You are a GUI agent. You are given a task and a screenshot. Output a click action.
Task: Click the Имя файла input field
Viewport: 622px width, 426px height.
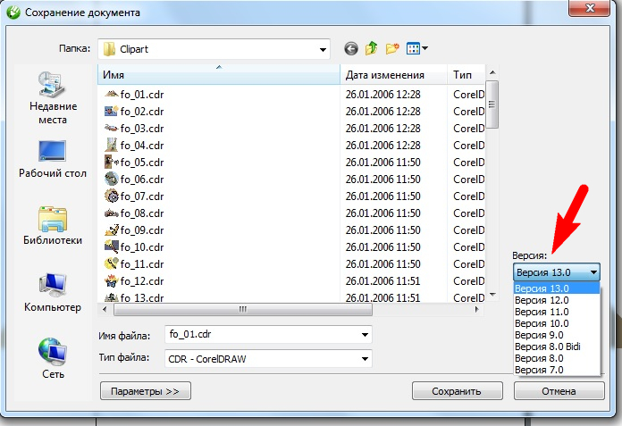pyautogui.click(x=268, y=335)
